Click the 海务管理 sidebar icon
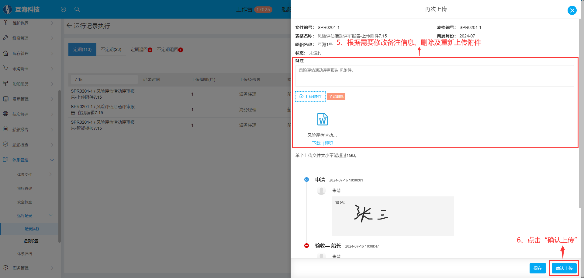 (x=5, y=268)
